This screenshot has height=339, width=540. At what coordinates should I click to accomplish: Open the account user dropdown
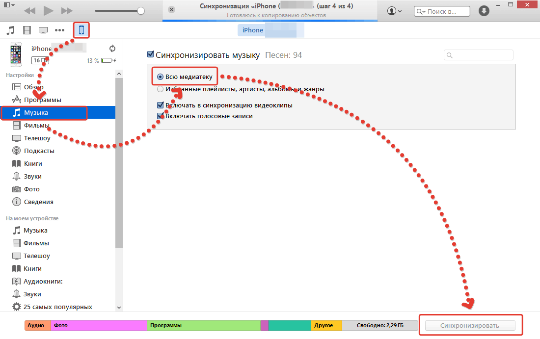tap(394, 11)
